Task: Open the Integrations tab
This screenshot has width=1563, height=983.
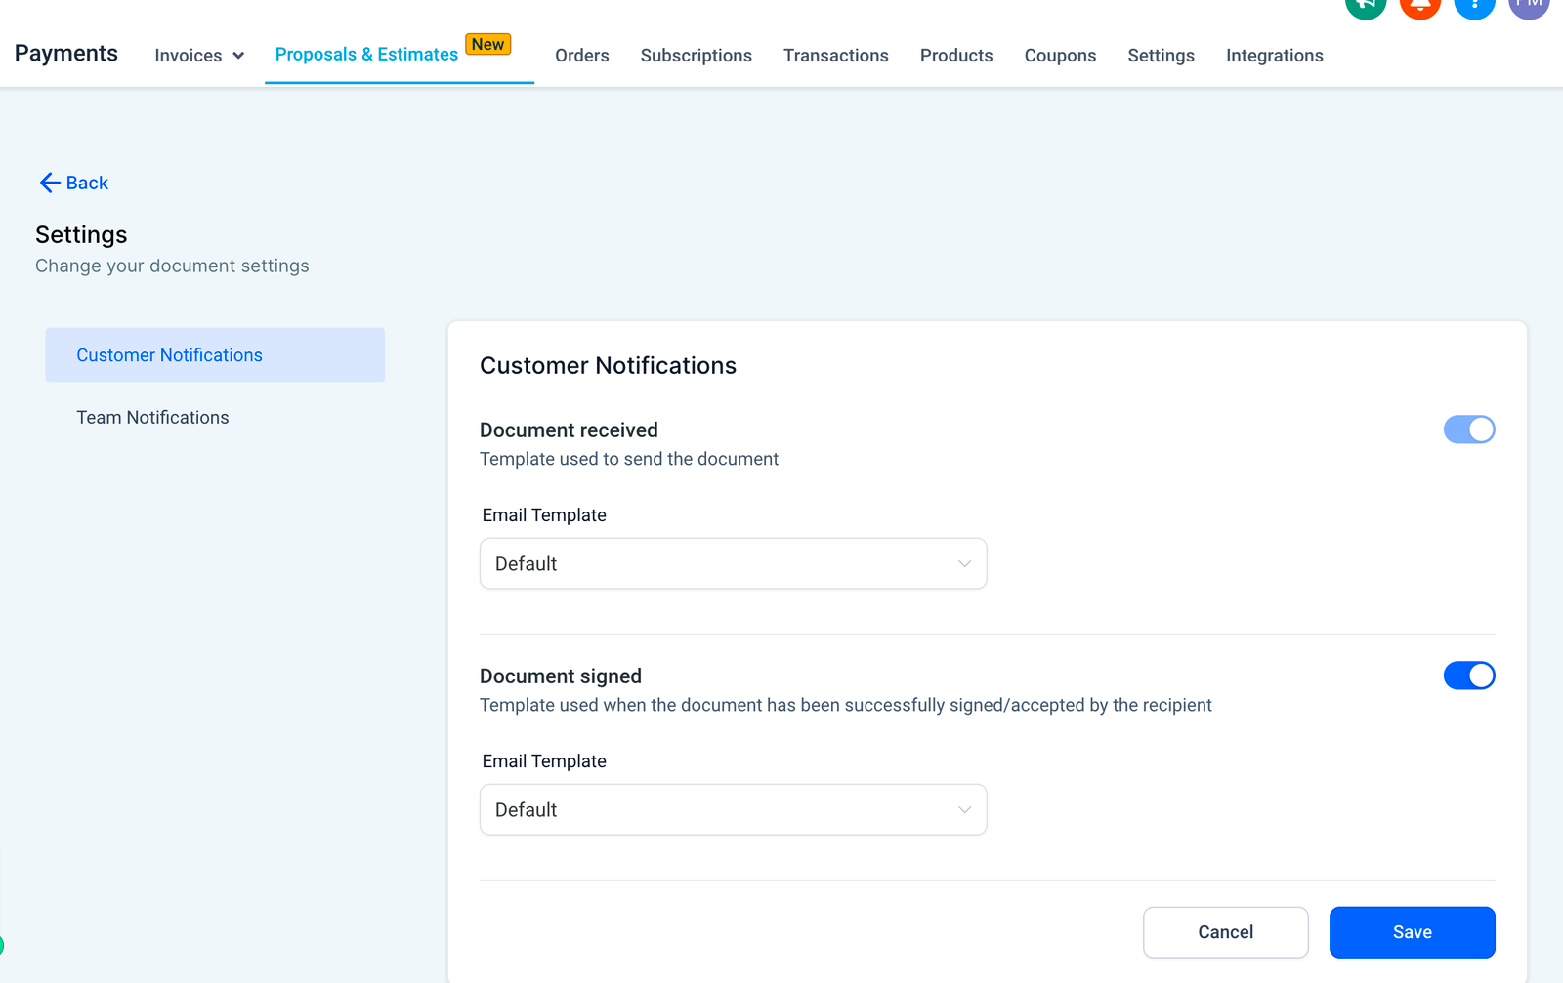Action: (x=1274, y=56)
